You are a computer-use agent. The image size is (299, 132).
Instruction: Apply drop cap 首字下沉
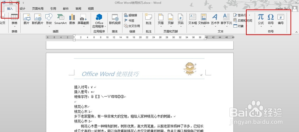(x=226, y=19)
